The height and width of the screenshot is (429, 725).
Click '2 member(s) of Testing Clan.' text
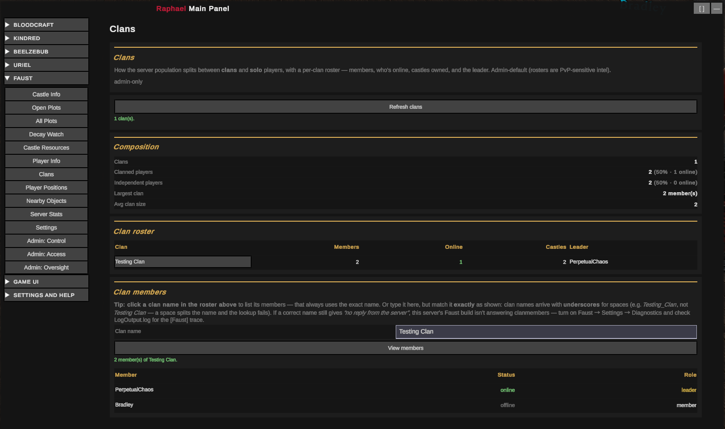click(x=145, y=360)
